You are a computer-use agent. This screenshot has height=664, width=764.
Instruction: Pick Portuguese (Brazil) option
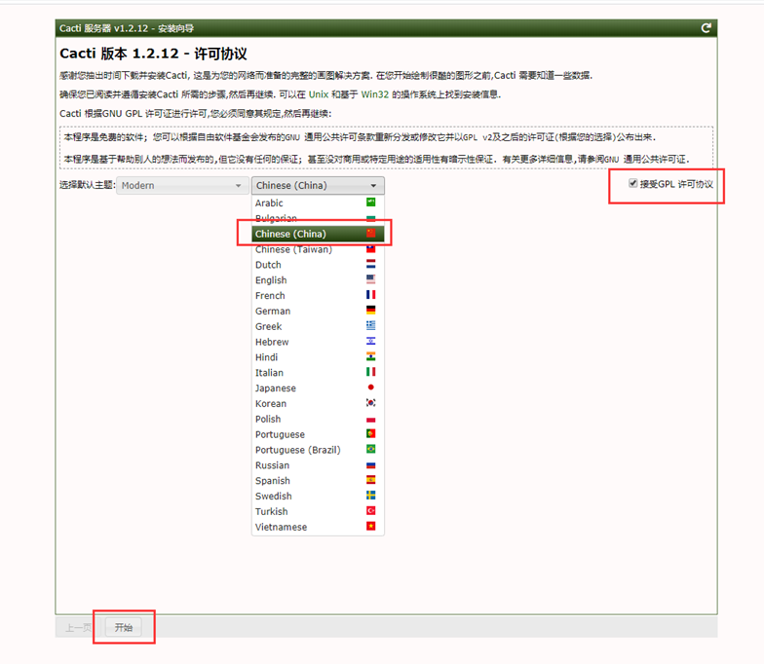point(318,450)
